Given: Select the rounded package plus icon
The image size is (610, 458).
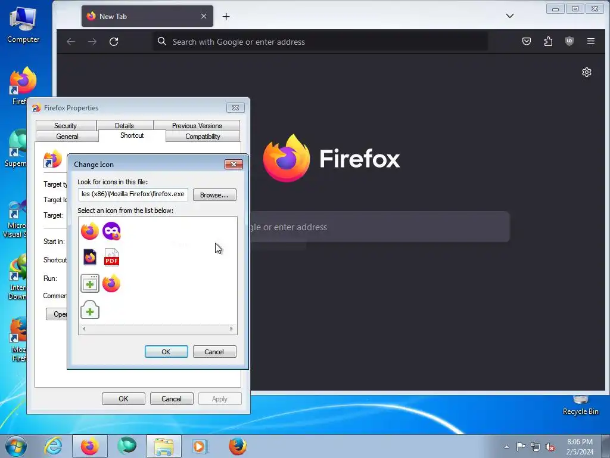Looking at the screenshot, I should pos(90,310).
